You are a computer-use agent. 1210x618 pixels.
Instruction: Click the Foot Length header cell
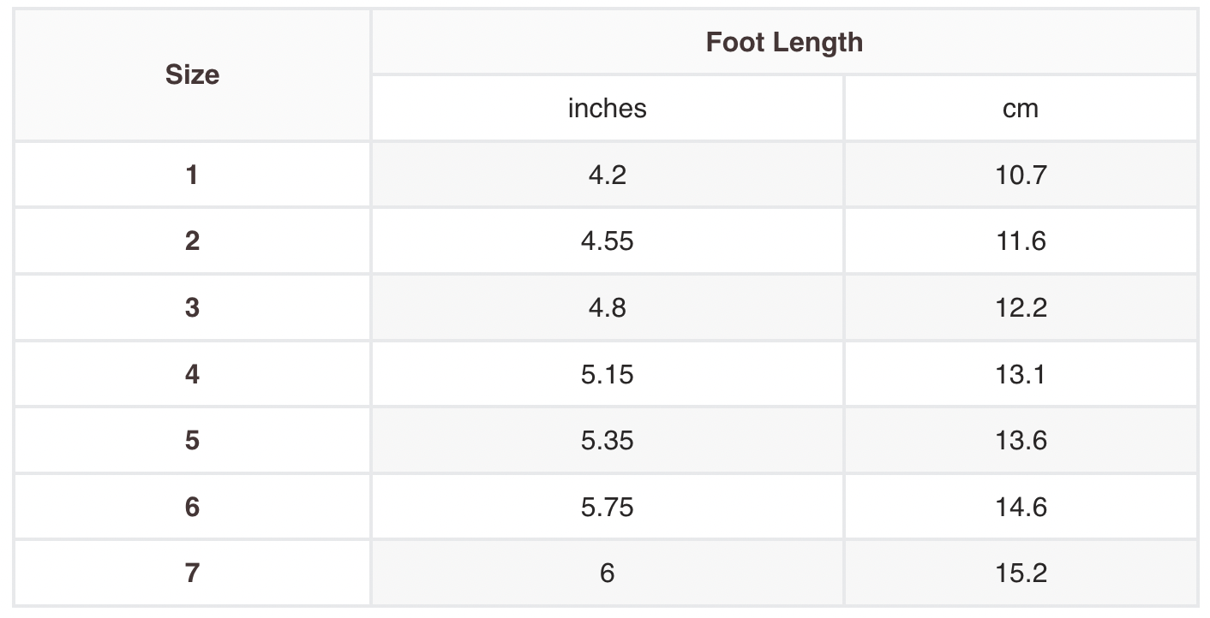[x=784, y=42]
